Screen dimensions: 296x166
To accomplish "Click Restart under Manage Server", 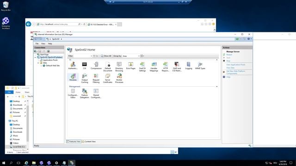I will click(x=229, y=54).
